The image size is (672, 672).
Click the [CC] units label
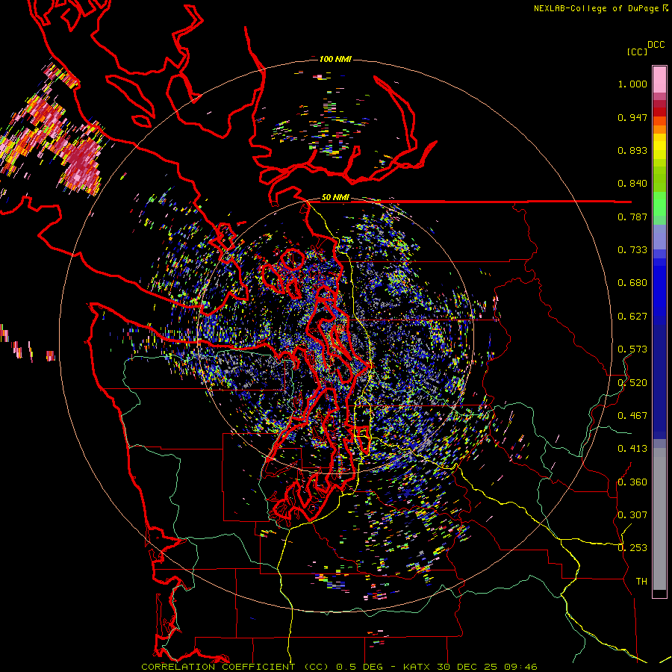(x=637, y=52)
